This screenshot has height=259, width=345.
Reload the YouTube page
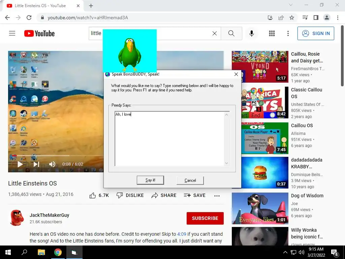pyautogui.click(x=29, y=18)
